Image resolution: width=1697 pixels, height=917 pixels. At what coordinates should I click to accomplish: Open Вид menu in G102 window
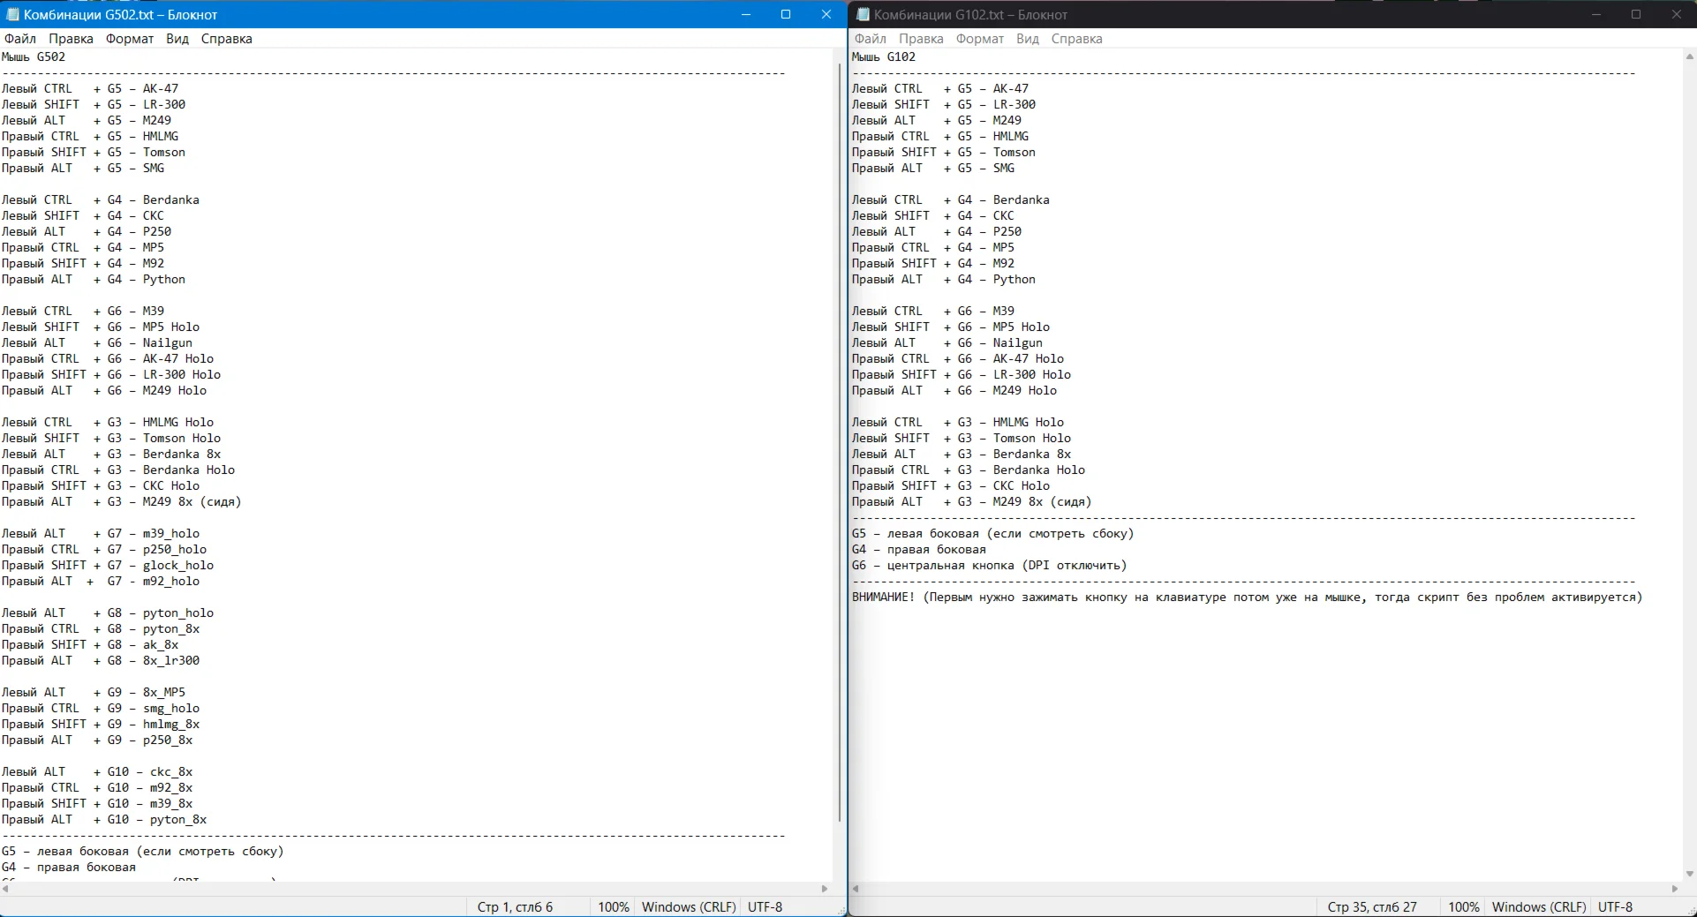click(x=1027, y=39)
